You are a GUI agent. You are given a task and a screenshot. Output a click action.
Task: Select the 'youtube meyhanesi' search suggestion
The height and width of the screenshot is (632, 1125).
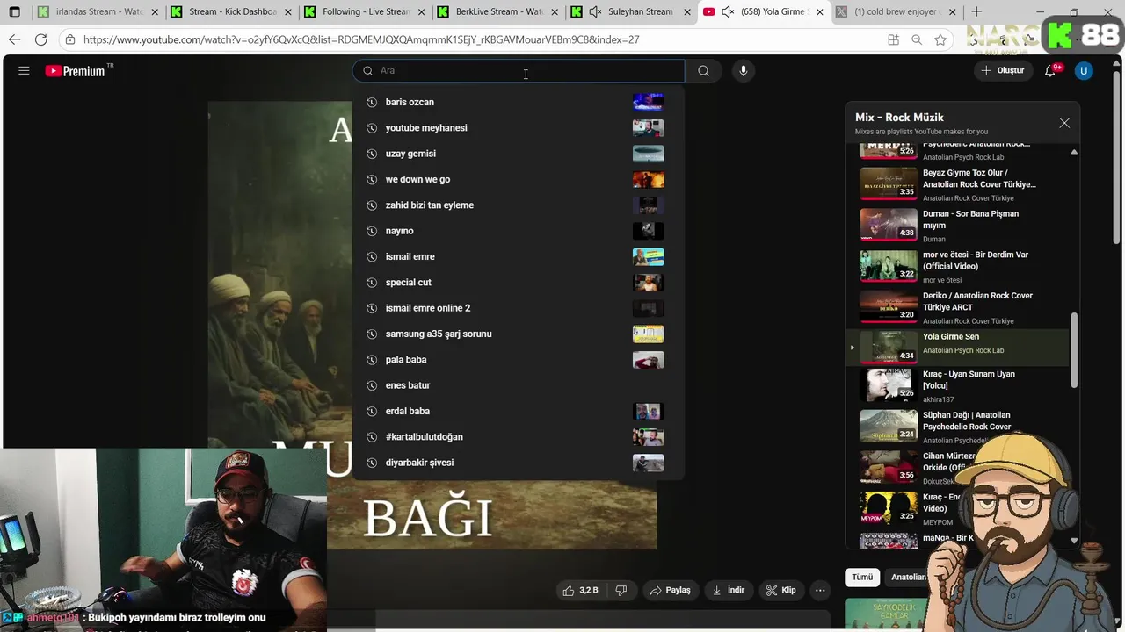(519, 128)
